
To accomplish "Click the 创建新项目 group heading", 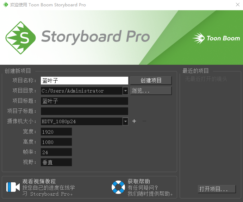I will tap(18, 71).
